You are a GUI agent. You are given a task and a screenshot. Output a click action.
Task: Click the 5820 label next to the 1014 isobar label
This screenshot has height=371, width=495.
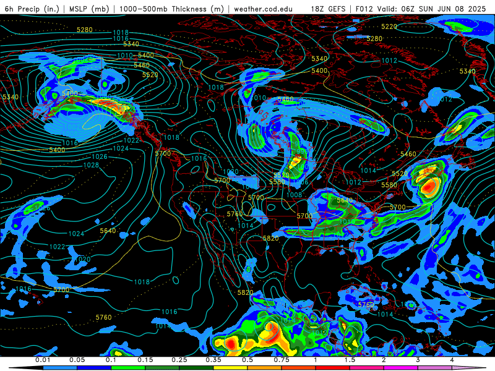coord(270,238)
